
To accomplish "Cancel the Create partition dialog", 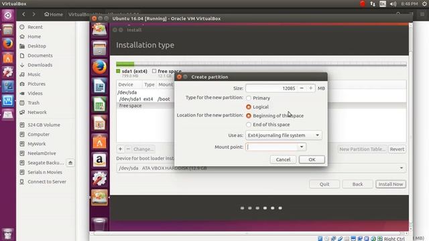I will click(283, 159).
